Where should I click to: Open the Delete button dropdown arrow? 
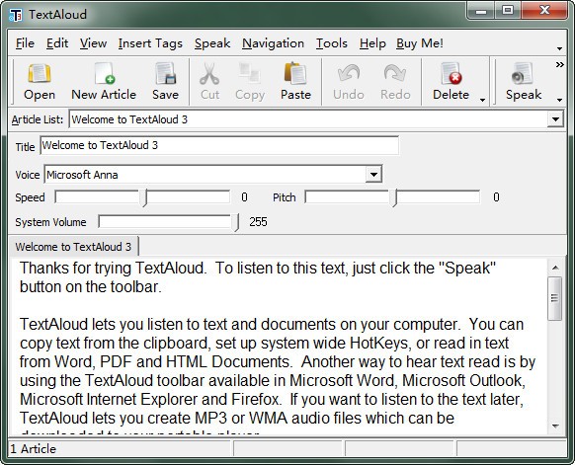pos(482,100)
